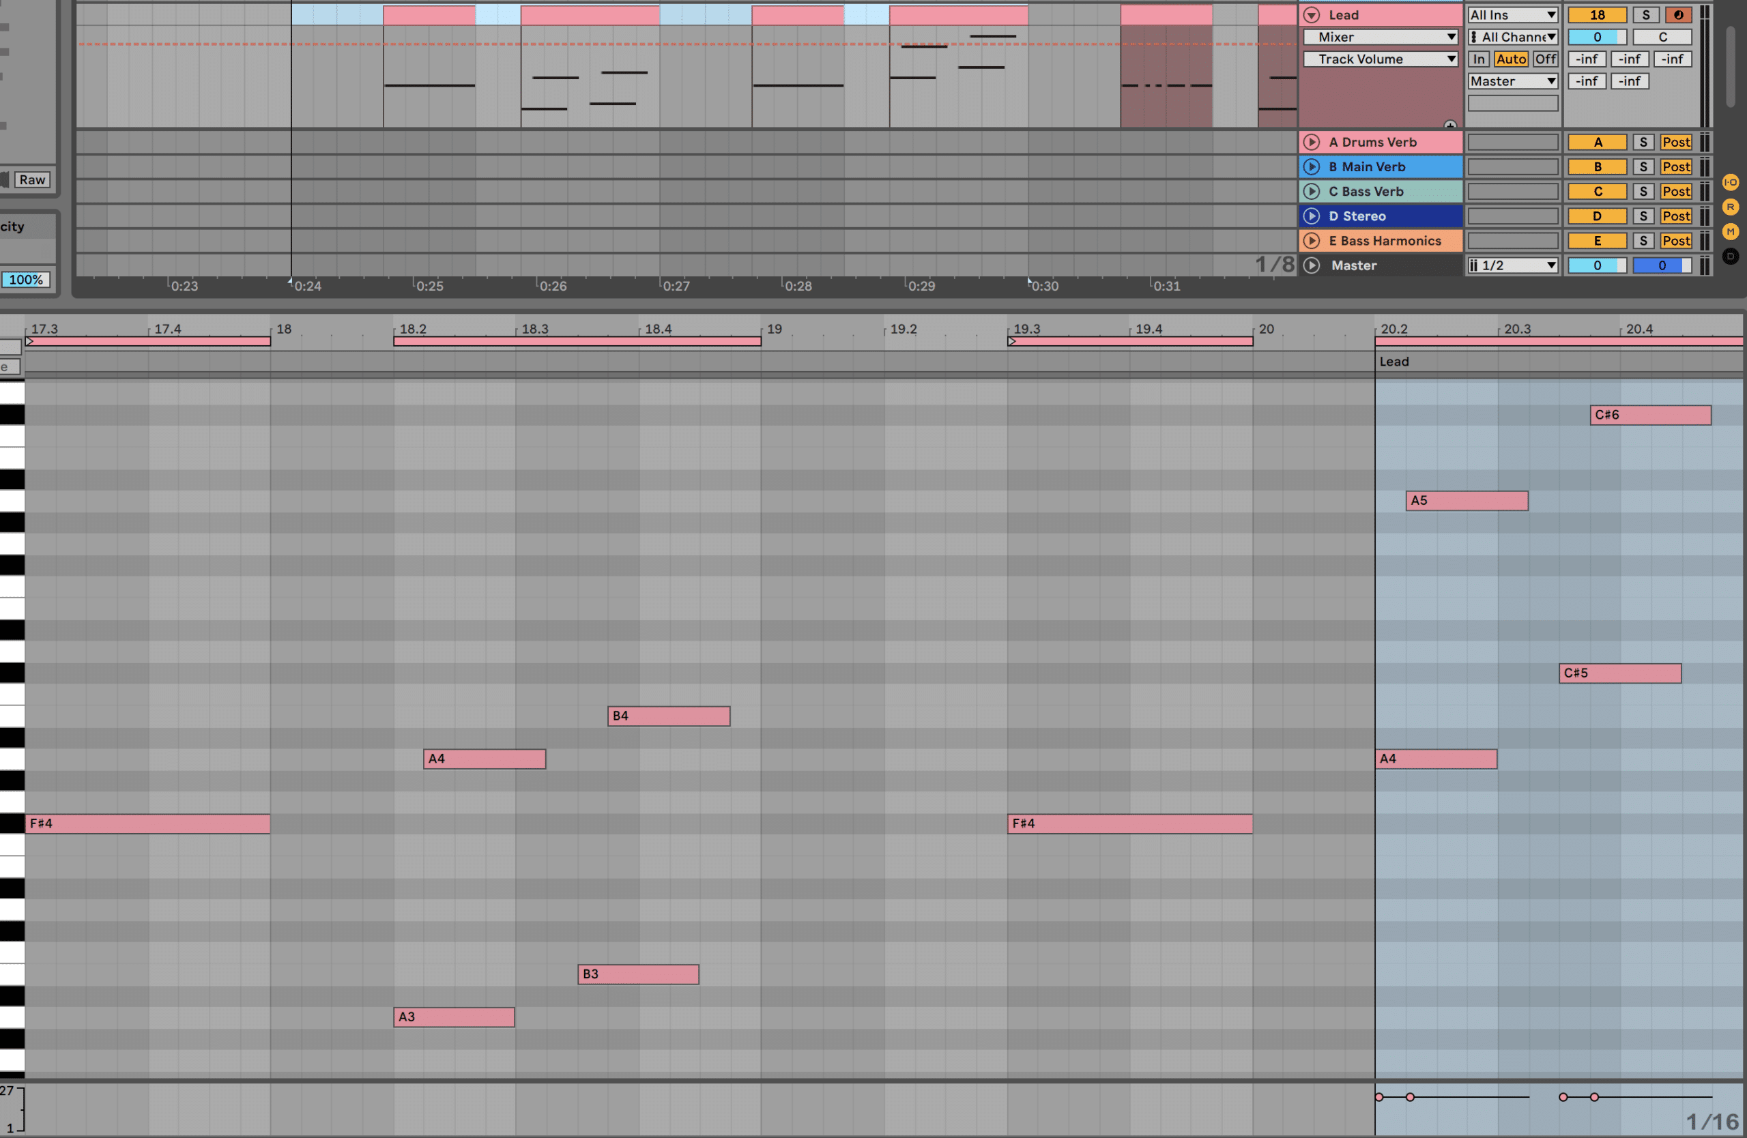This screenshot has height=1138, width=1747.
Task: Select first velocity marker in velocity lane
Action: (x=1379, y=1097)
